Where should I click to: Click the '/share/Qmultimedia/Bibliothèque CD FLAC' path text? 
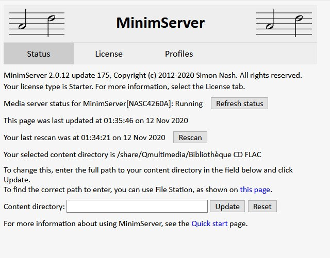pyautogui.click(x=189, y=154)
